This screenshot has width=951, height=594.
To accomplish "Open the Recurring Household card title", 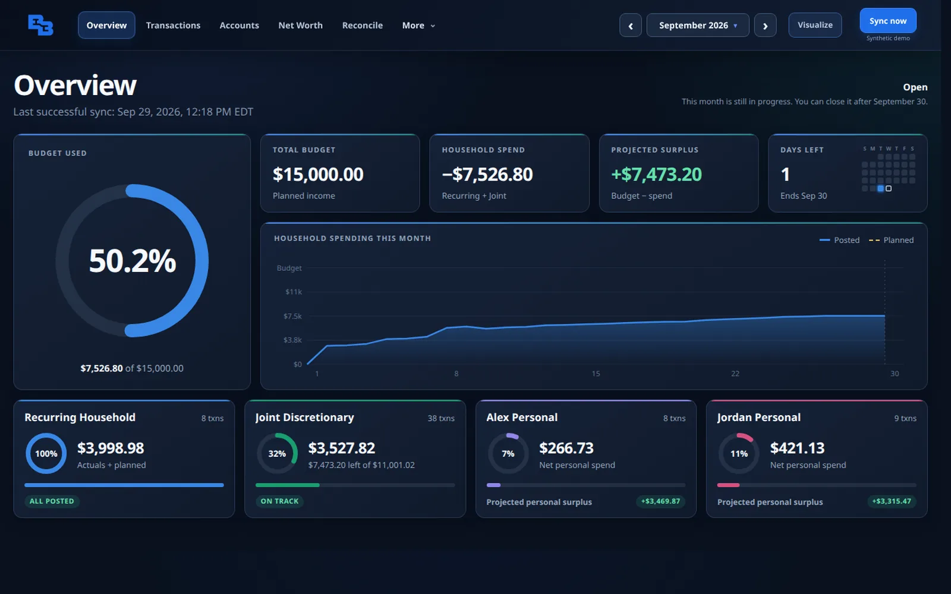I will [80, 418].
